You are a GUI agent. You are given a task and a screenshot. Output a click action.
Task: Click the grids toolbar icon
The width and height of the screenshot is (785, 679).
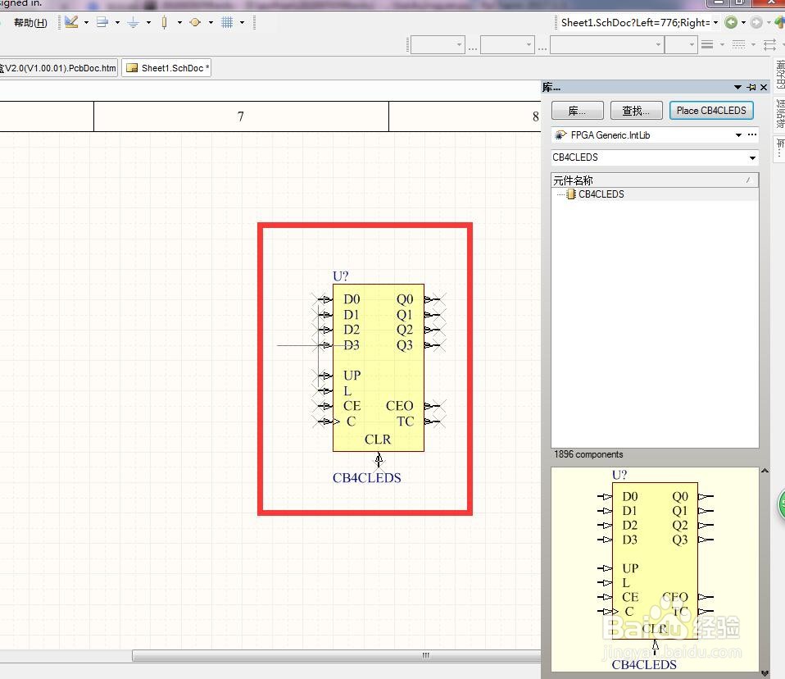pyautogui.click(x=227, y=22)
